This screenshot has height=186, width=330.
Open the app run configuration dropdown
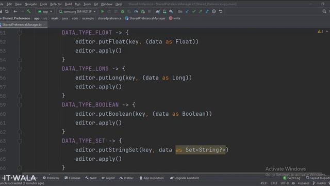45,11
